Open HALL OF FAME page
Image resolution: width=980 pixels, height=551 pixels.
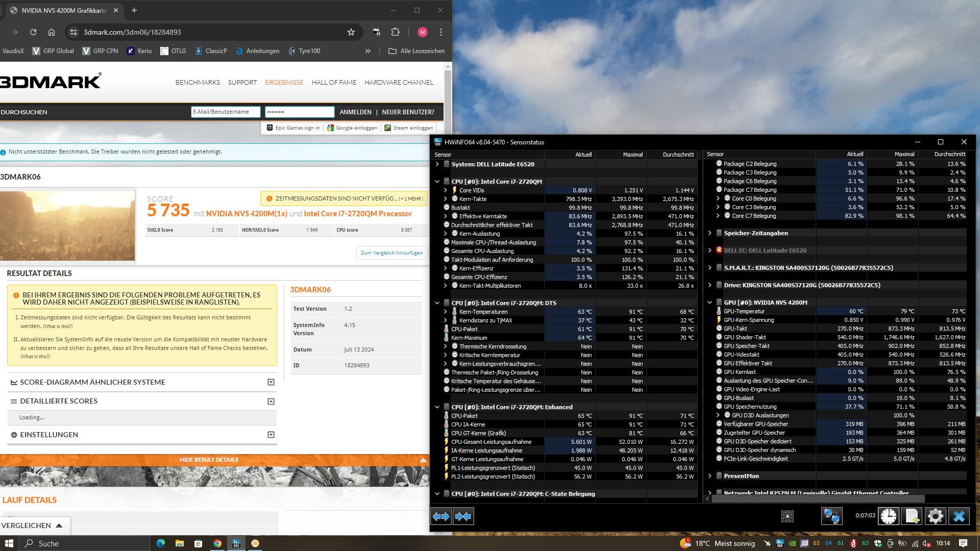click(334, 82)
